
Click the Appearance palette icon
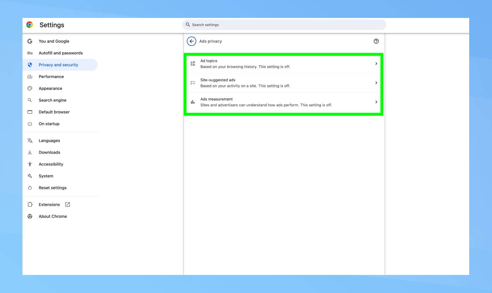point(30,88)
